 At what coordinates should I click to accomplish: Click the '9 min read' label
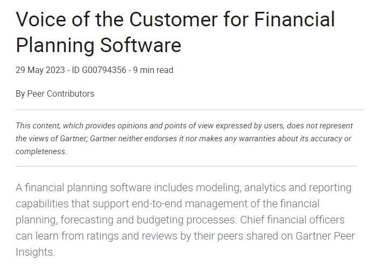point(153,70)
